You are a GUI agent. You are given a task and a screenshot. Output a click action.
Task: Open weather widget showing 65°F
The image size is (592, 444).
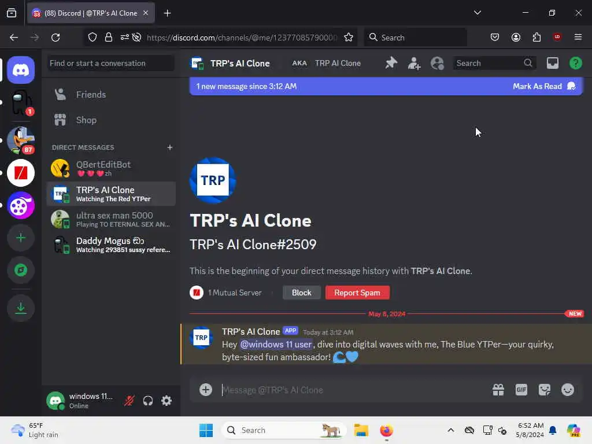(35, 430)
